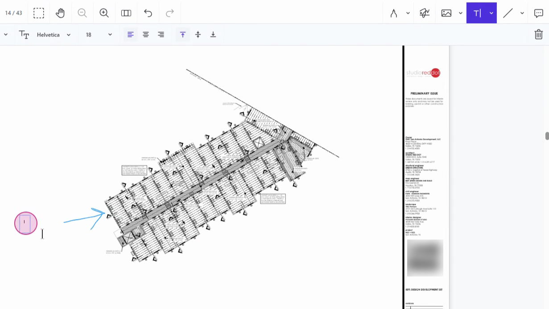Select the image insert tool
The image size is (549, 309).
click(446, 13)
